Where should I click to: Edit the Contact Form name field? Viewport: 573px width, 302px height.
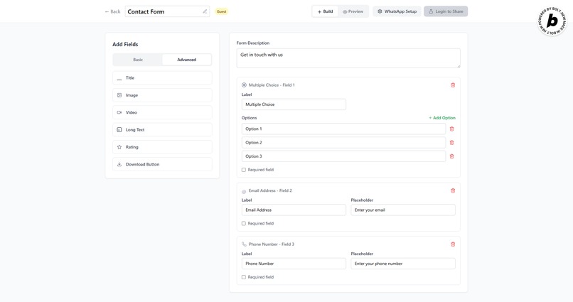[167, 11]
